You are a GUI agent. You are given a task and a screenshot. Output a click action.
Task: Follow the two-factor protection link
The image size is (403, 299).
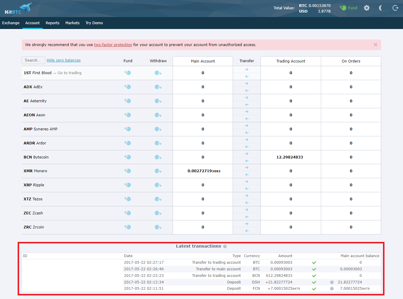pos(113,45)
